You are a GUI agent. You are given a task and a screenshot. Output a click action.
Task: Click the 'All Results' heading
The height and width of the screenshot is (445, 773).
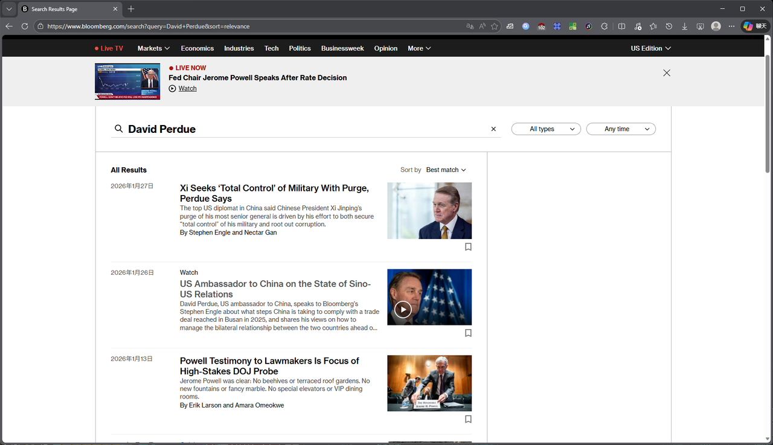(129, 170)
